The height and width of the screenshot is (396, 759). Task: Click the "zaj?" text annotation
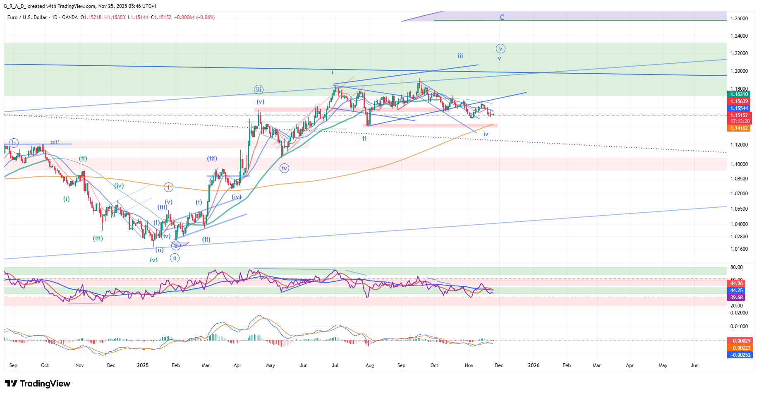[x=55, y=142]
